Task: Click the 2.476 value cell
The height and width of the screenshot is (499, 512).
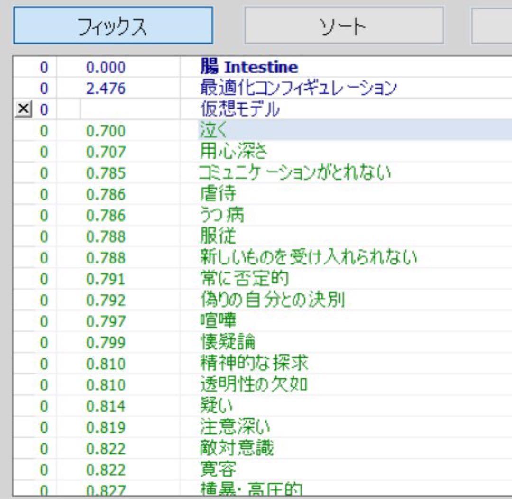Action: pyautogui.click(x=106, y=88)
